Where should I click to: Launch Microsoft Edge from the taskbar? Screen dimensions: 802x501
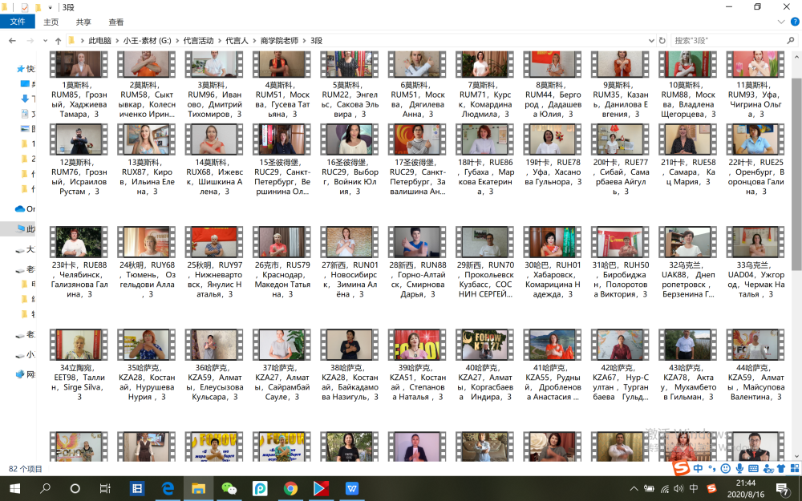pyautogui.click(x=168, y=489)
